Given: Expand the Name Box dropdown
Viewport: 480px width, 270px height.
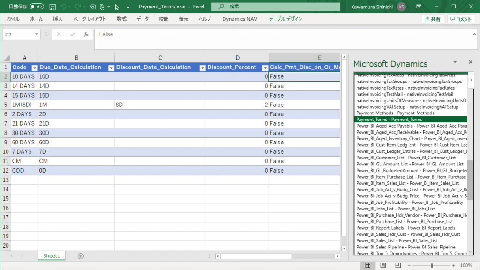Looking at the screenshot, I should click(x=37, y=35).
